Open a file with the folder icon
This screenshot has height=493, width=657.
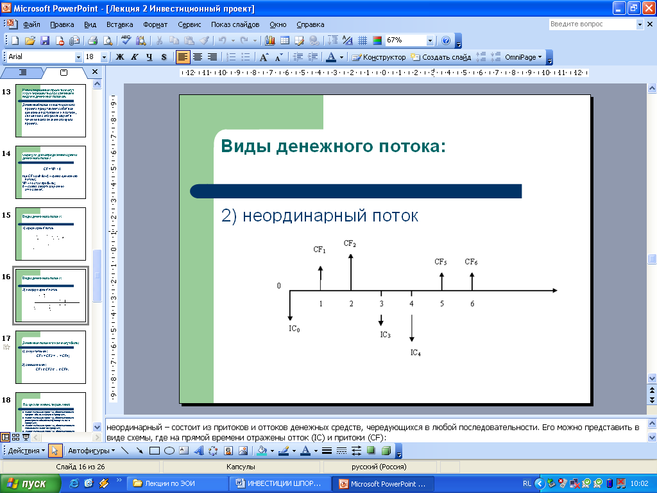tap(30, 40)
